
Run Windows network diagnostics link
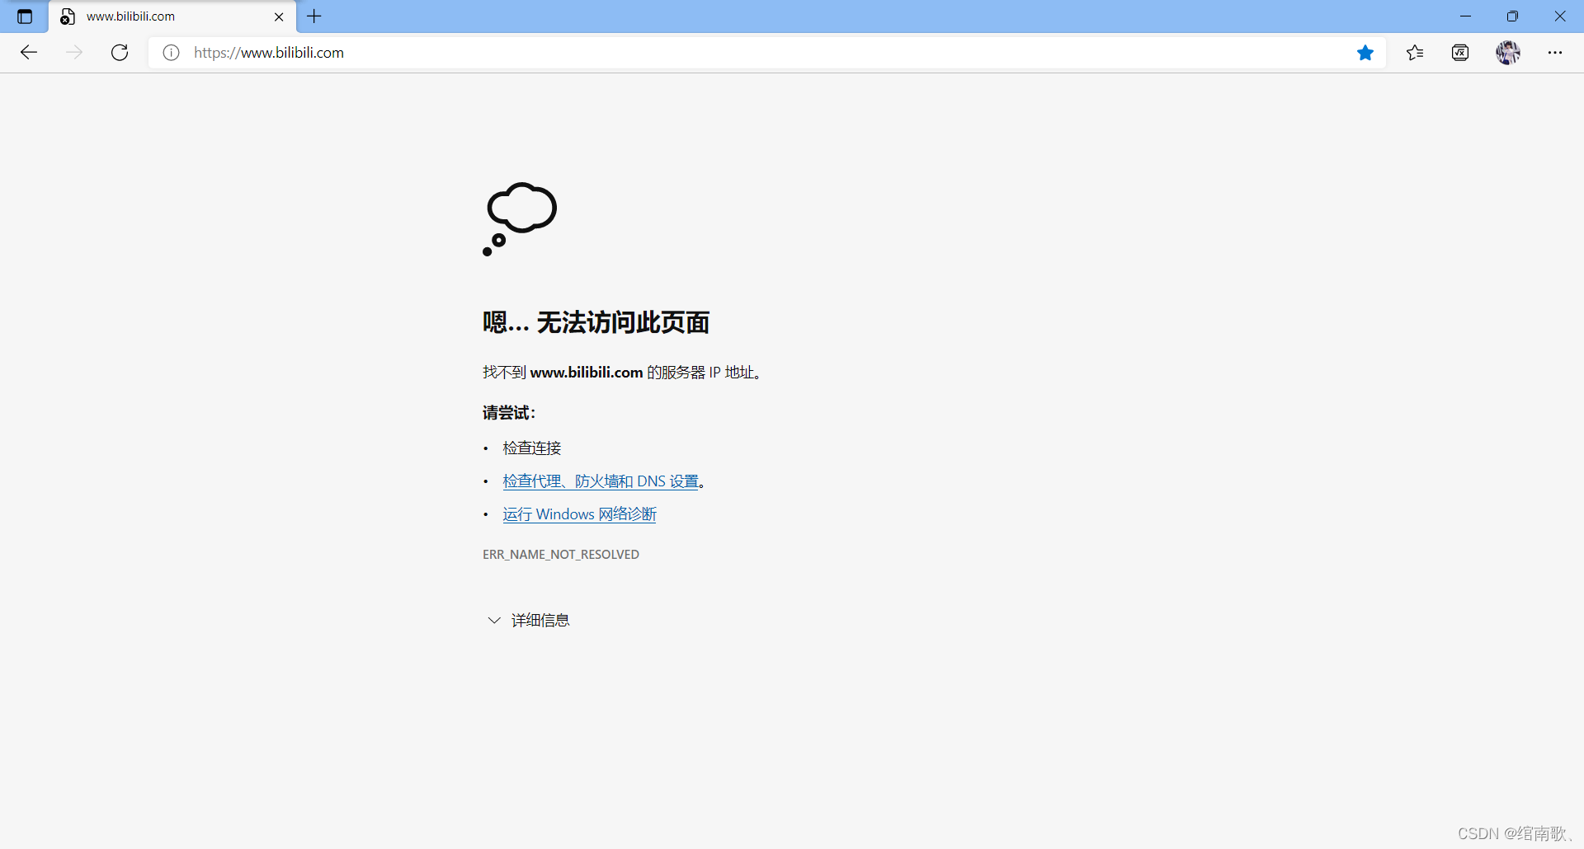(x=579, y=514)
